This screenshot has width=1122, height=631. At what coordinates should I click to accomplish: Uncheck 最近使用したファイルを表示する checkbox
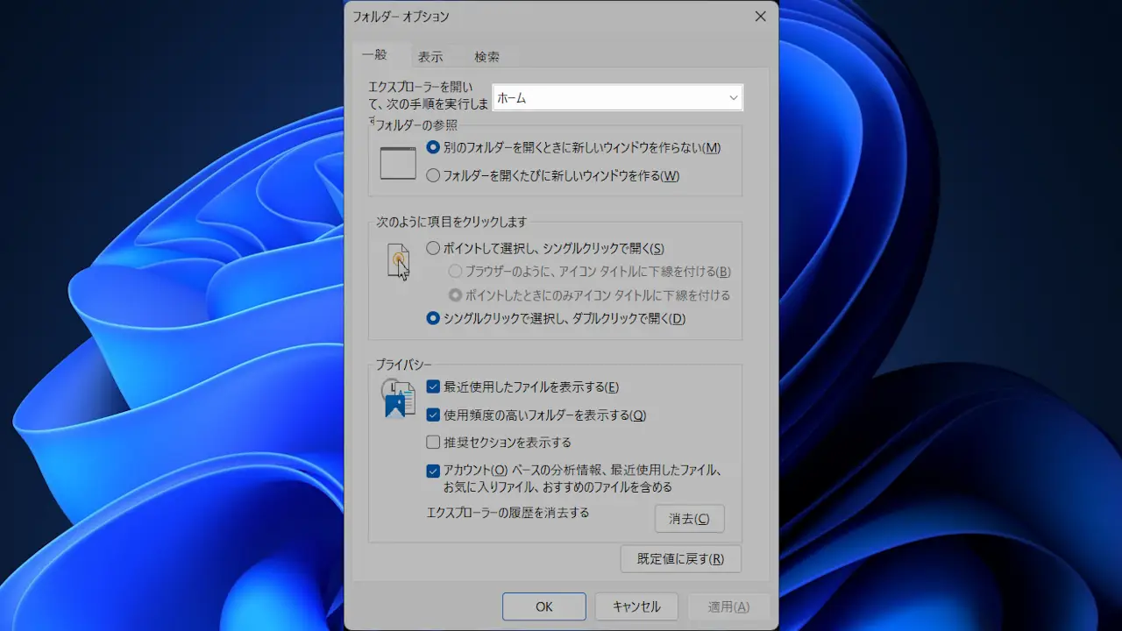[x=433, y=387]
